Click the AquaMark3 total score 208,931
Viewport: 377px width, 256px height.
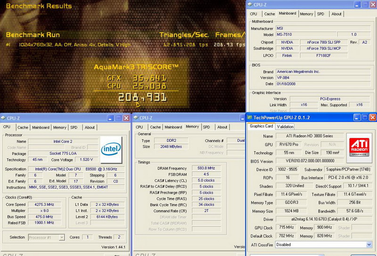click(142, 97)
